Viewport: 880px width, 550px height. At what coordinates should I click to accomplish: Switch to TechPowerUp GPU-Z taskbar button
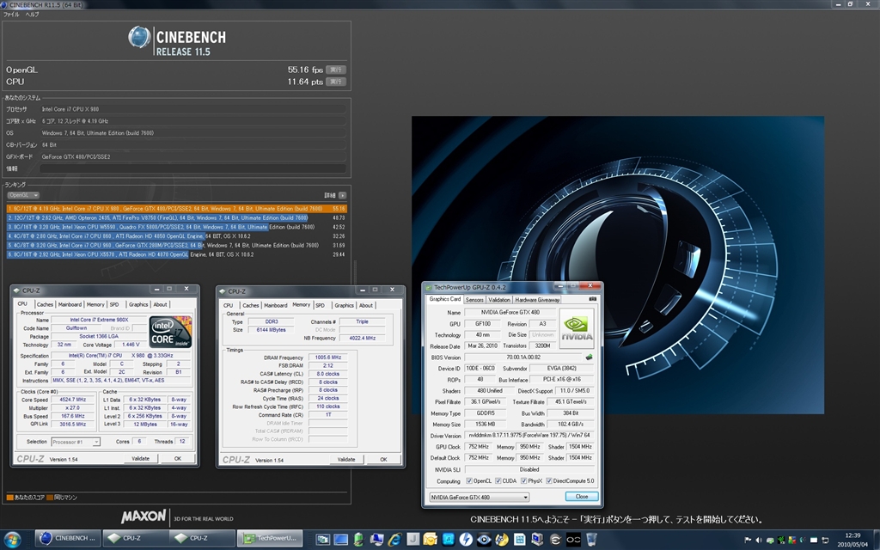(x=271, y=538)
